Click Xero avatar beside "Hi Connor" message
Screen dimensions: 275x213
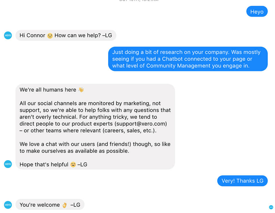coord(8,35)
